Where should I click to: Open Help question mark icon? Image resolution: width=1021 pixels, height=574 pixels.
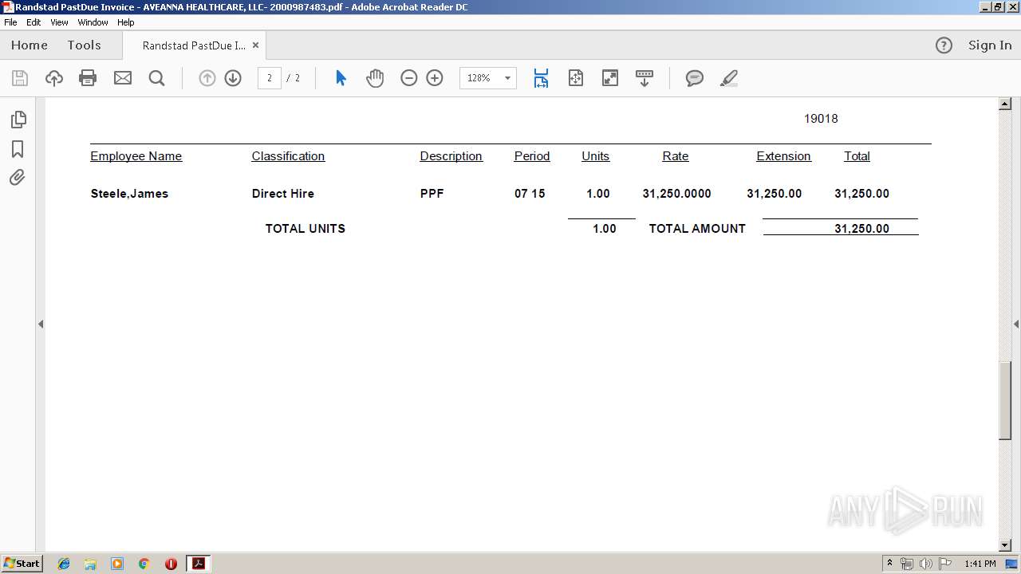pos(944,45)
